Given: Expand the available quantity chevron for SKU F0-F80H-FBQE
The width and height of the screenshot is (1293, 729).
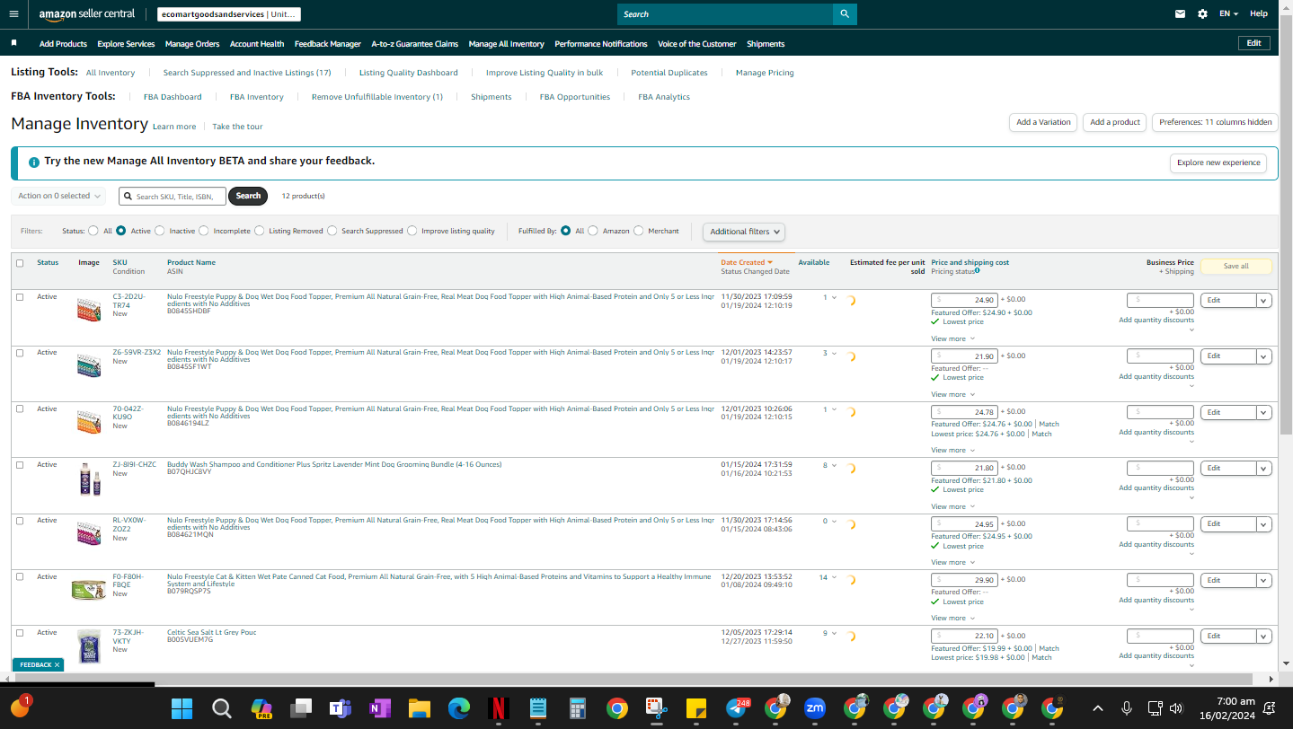Looking at the screenshot, I should pos(835,577).
